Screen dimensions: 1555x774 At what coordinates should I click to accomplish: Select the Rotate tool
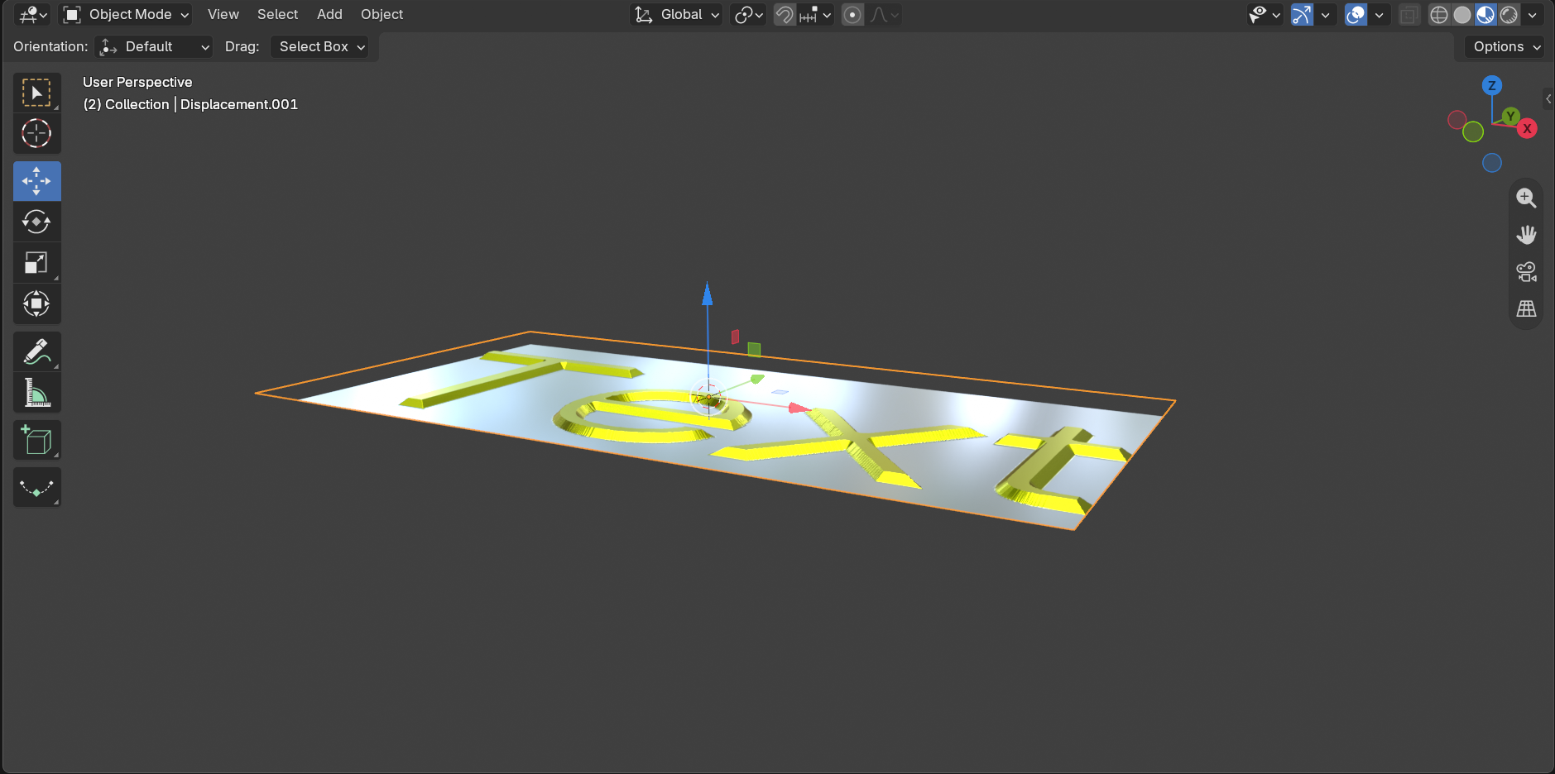[x=36, y=222]
